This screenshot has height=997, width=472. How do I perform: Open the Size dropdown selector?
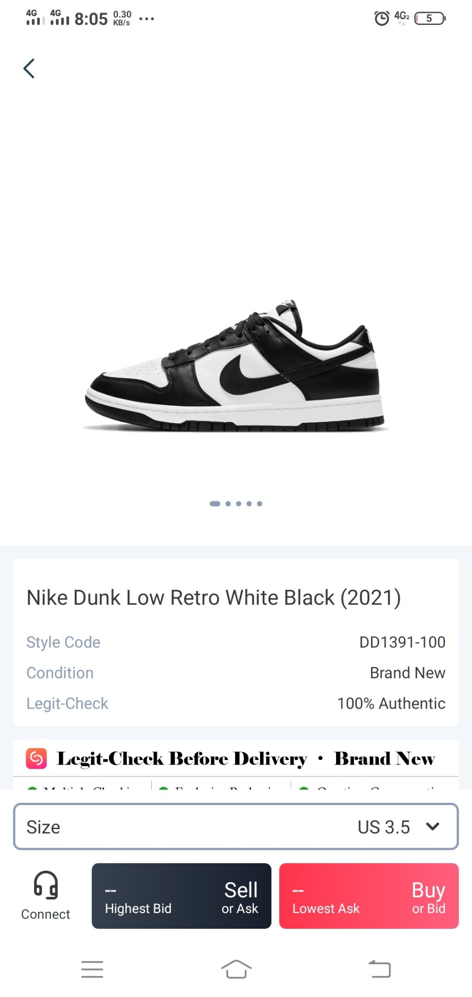[x=236, y=827]
